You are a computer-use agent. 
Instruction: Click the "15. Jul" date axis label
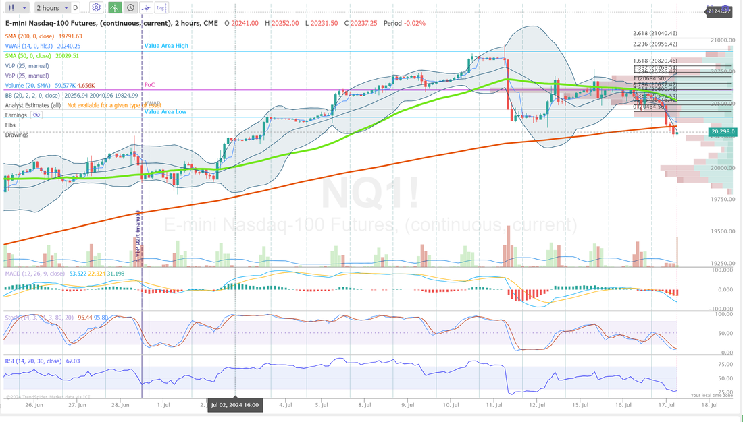point(580,405)
